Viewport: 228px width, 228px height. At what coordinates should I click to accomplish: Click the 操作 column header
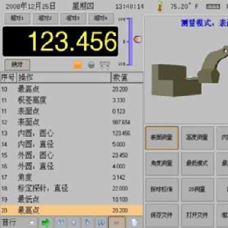pos(64,77)
